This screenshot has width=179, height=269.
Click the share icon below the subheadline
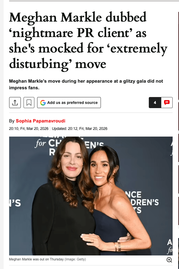pos(15,103)
